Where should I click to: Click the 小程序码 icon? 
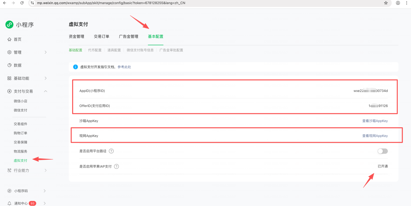(x=9, y=191)
